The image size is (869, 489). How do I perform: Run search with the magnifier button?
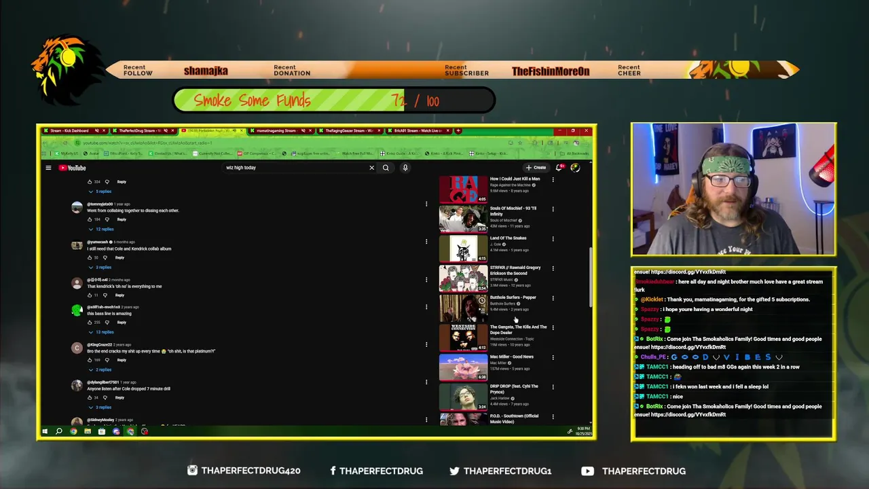(x=386, y=168)
